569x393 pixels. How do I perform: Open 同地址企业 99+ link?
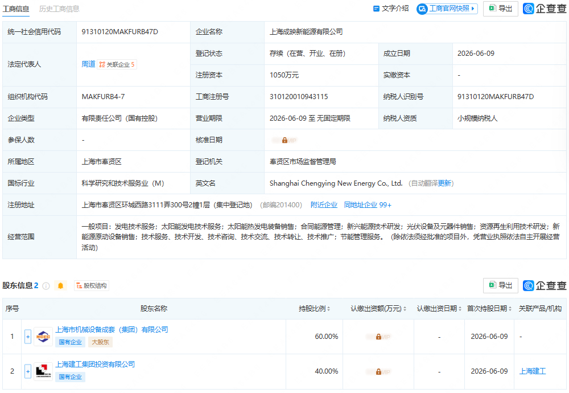coord(368,205)
